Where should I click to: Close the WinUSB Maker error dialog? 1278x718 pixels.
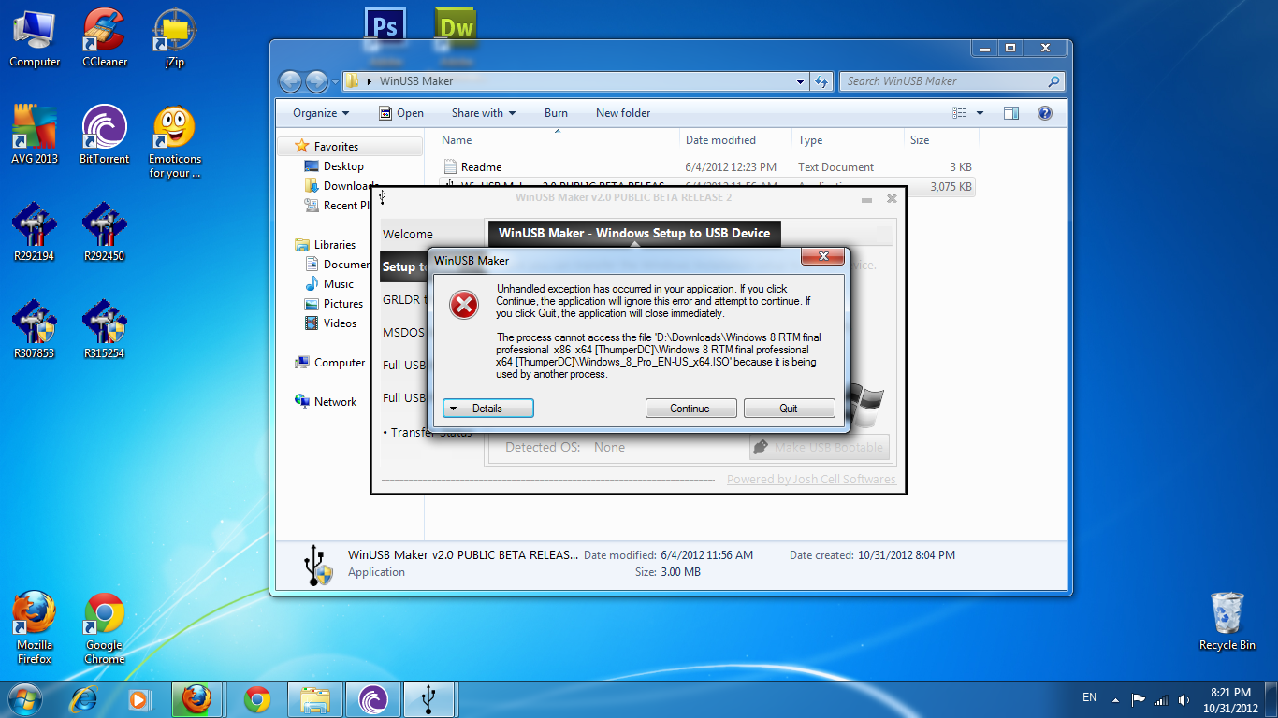coord(823,256)
